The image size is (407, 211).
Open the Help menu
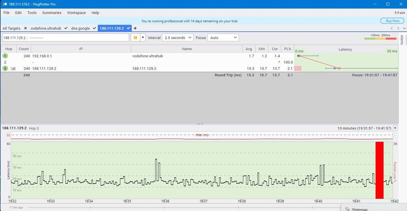pos(95,13)
